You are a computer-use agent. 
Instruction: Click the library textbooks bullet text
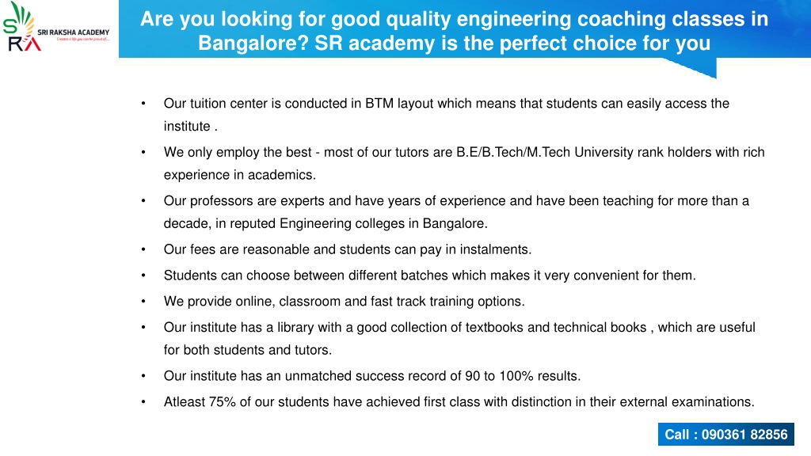pos(459,339)
